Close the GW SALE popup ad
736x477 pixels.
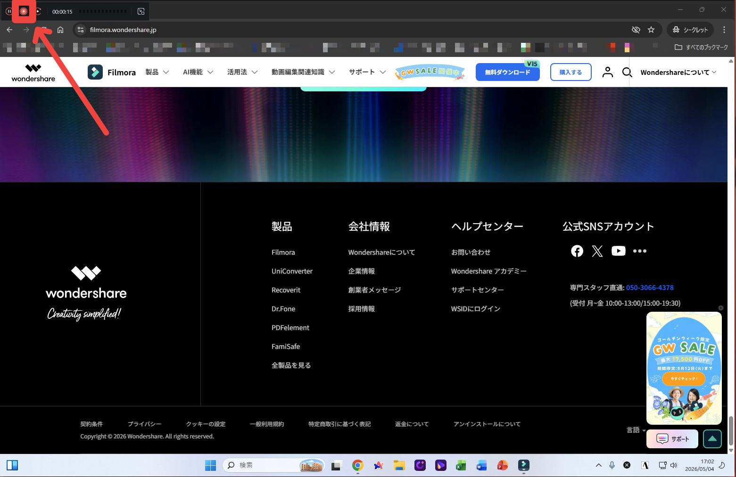(x=720, y=308)
